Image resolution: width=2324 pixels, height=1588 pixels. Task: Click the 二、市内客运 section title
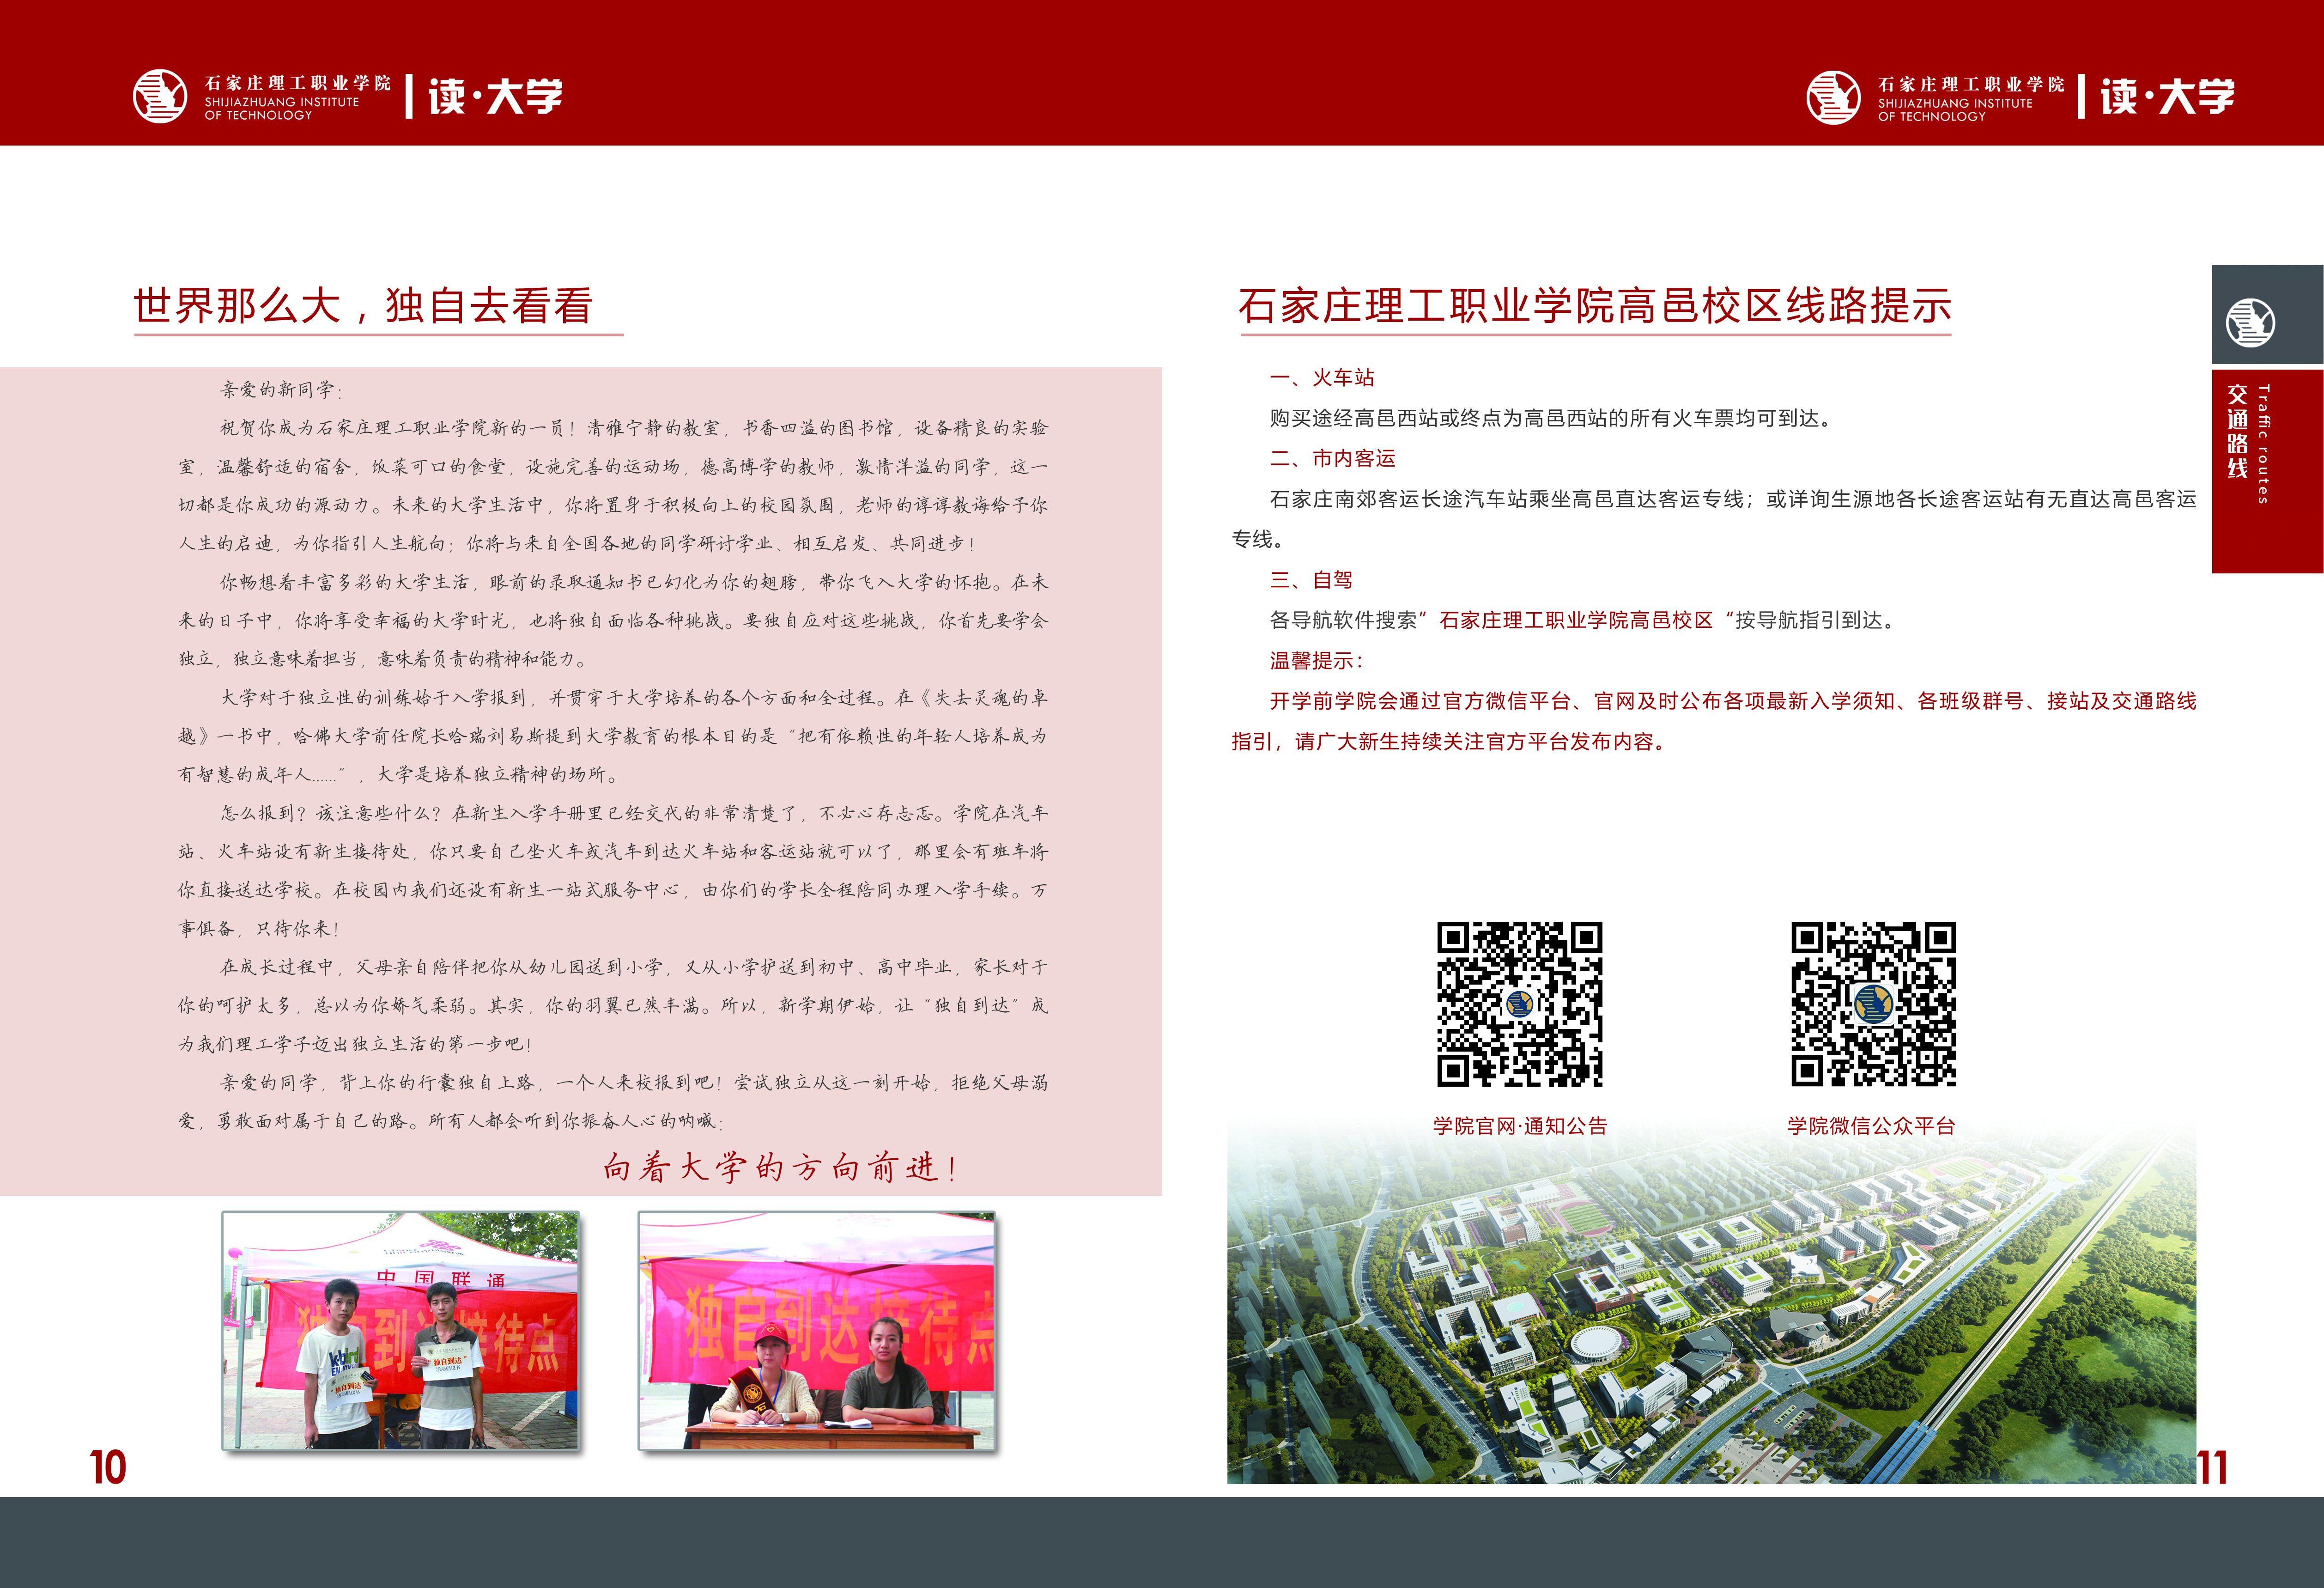pos(1332,459)
